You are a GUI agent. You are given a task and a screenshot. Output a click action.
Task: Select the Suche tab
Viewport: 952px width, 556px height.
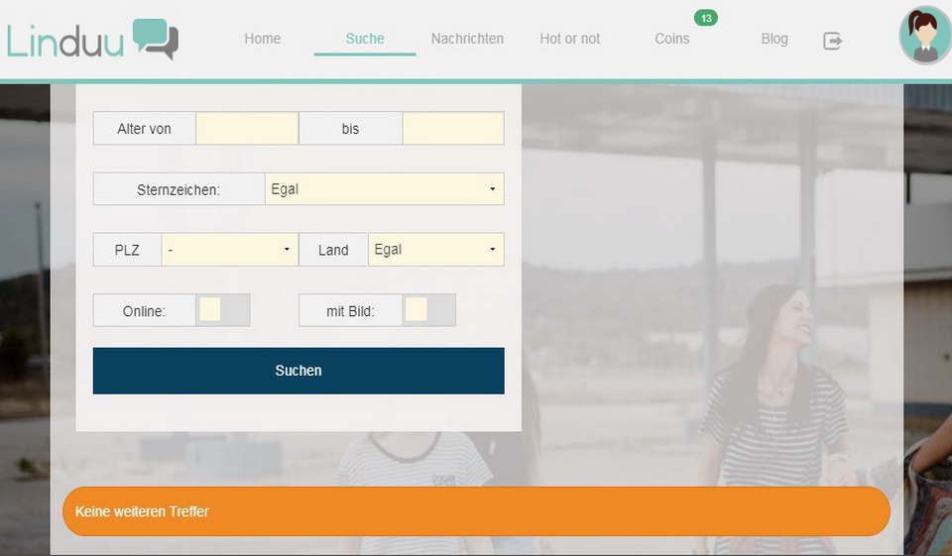[365, 39]
